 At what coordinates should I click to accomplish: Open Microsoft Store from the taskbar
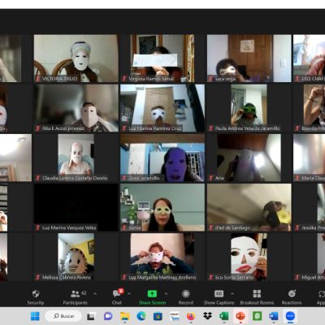coord(158,316)
